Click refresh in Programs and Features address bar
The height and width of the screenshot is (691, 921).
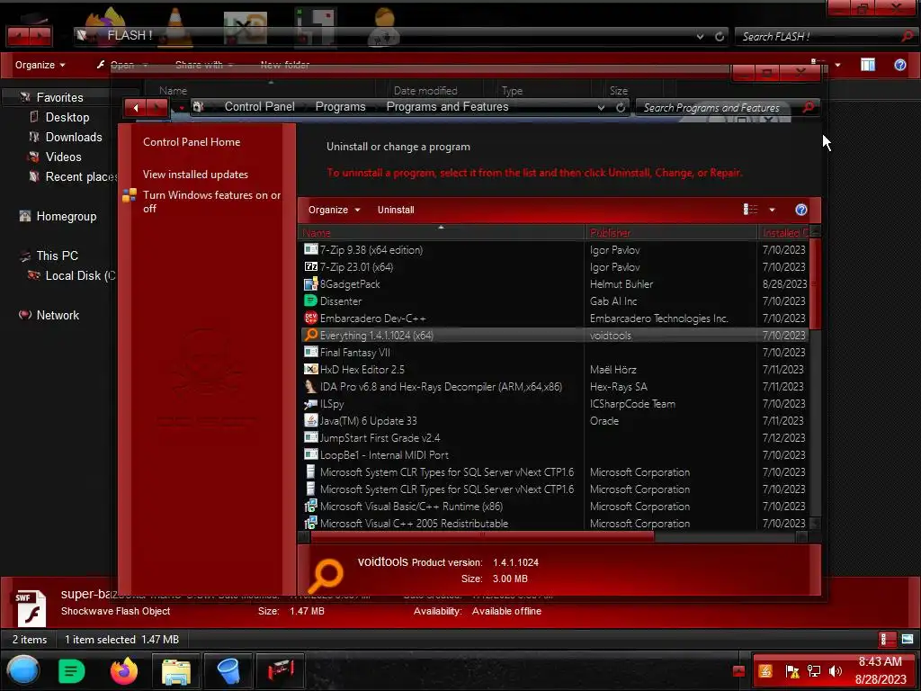coord(621,107)
